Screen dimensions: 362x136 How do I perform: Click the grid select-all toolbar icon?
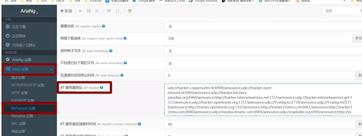coord(109,11)
